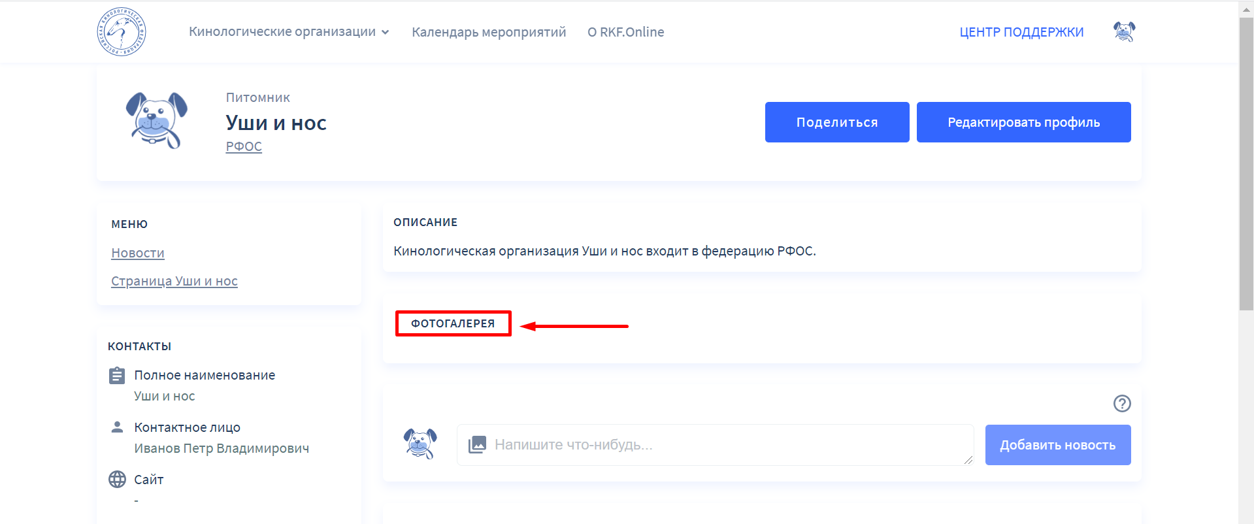Click the clipboard icon near Полное наименование
Viewport: 1254px width, 524px height.
point(117,376)
